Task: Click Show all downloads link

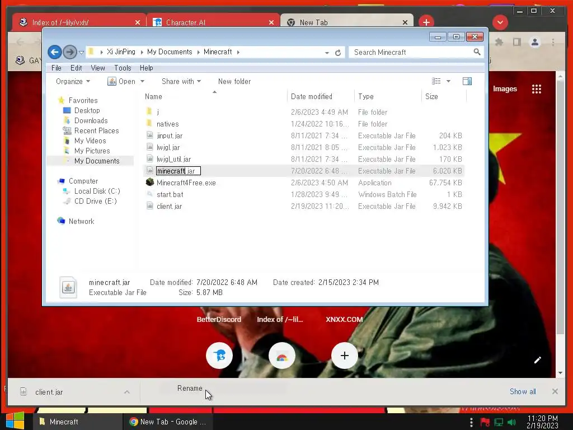Action: [523, 391]
